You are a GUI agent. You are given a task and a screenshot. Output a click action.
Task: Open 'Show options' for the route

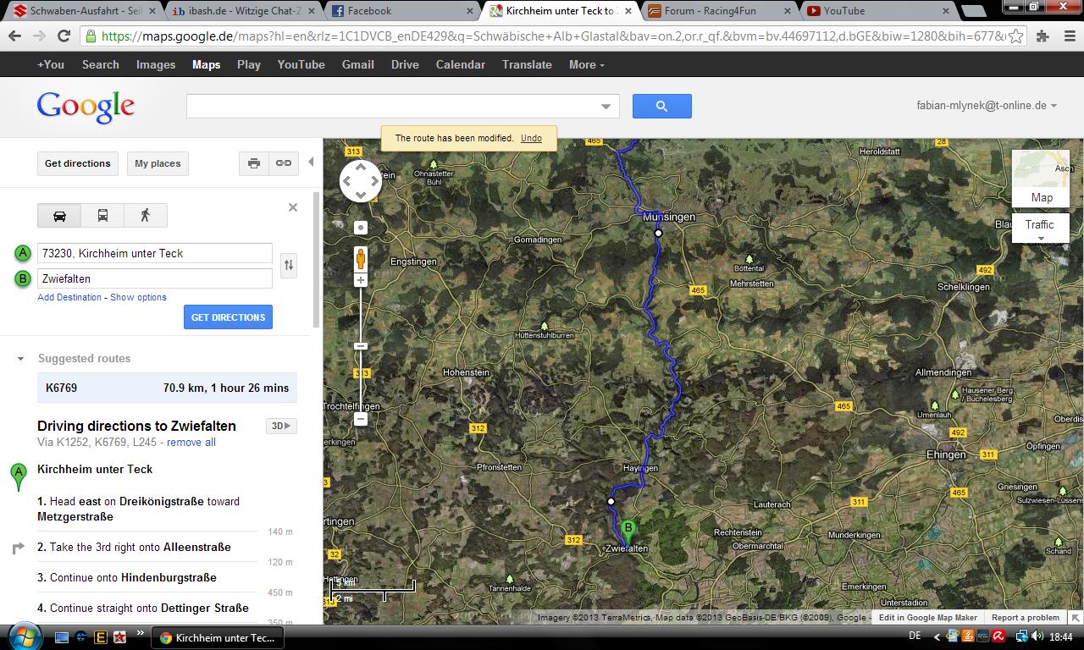click(138, 297)
